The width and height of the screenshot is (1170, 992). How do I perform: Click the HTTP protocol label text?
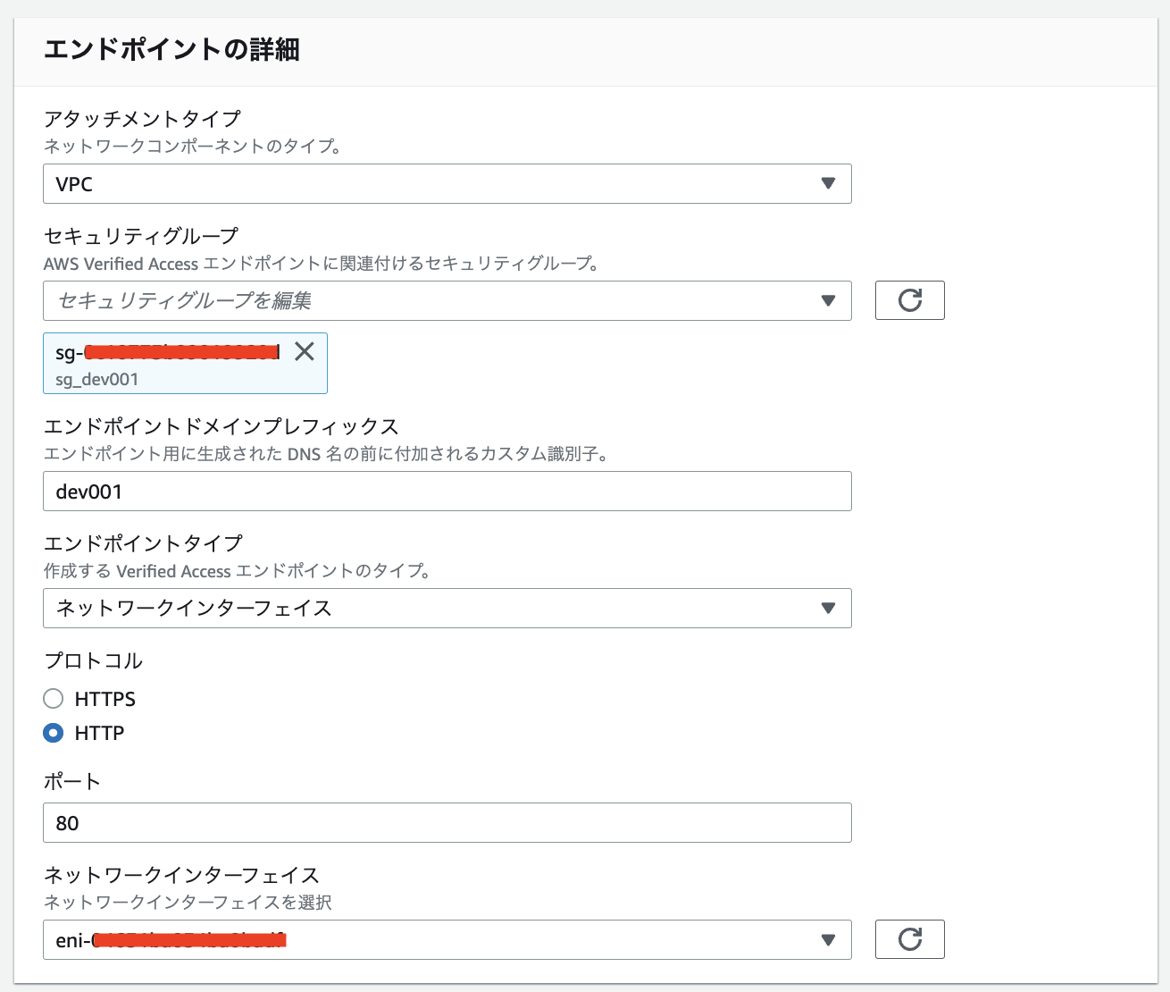pyautogui.click(x=98, y=733)
